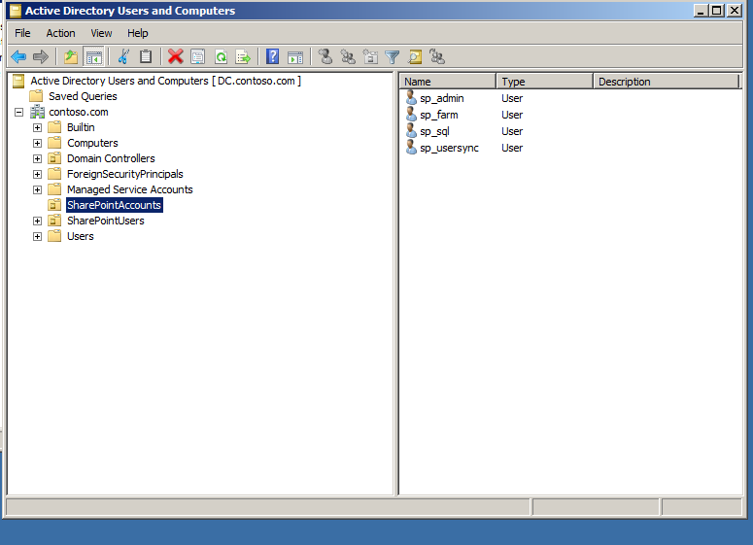Click Create new user icon in toolbar

click(x=325, y=56)
